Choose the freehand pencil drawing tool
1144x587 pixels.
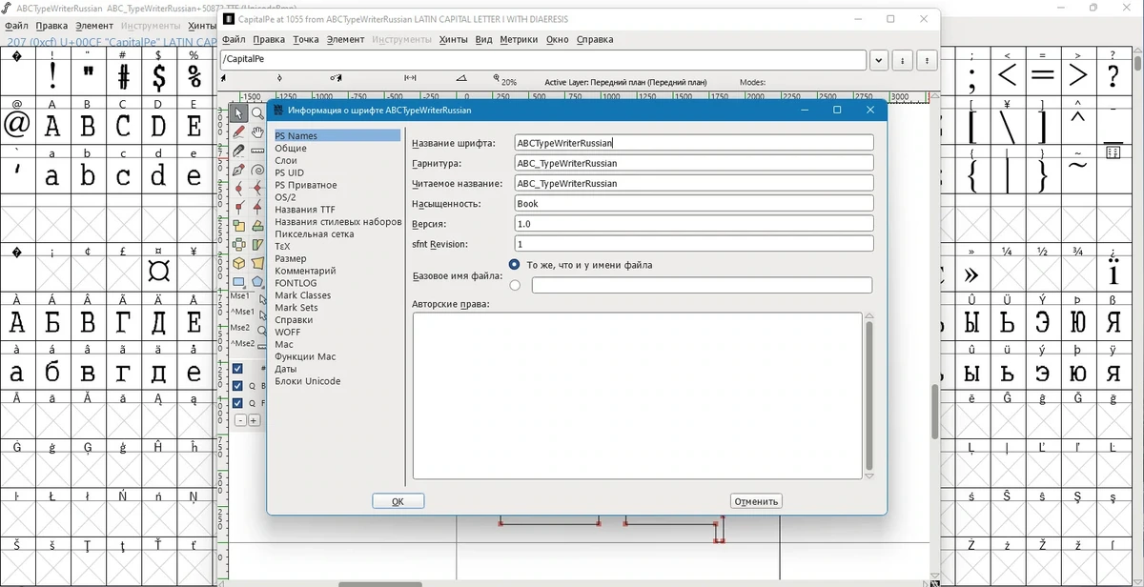(x=238, y=132)
